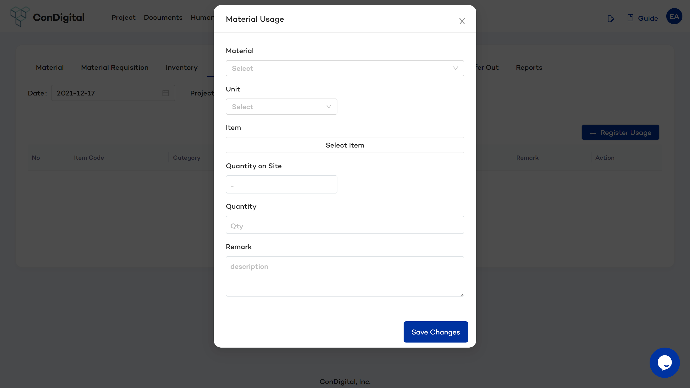Viewport: 690px width, 388px height.
Task: Click the Material dropdown chevron arrow
Action: coord(455,68)
